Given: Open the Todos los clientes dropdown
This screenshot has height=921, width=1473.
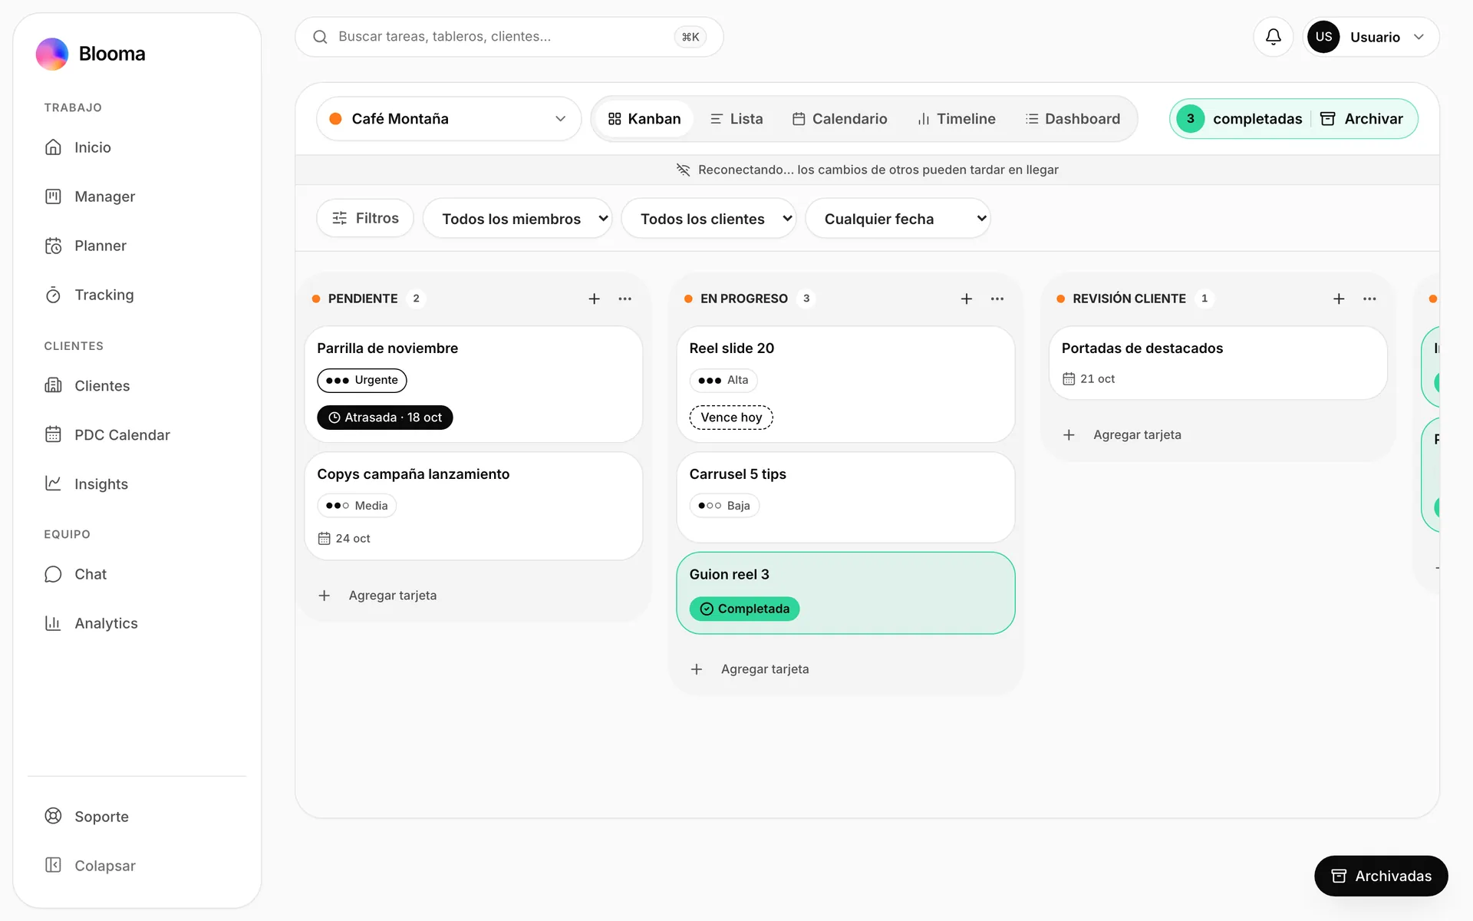Looking at the screenshot, I should click(709, 219).
